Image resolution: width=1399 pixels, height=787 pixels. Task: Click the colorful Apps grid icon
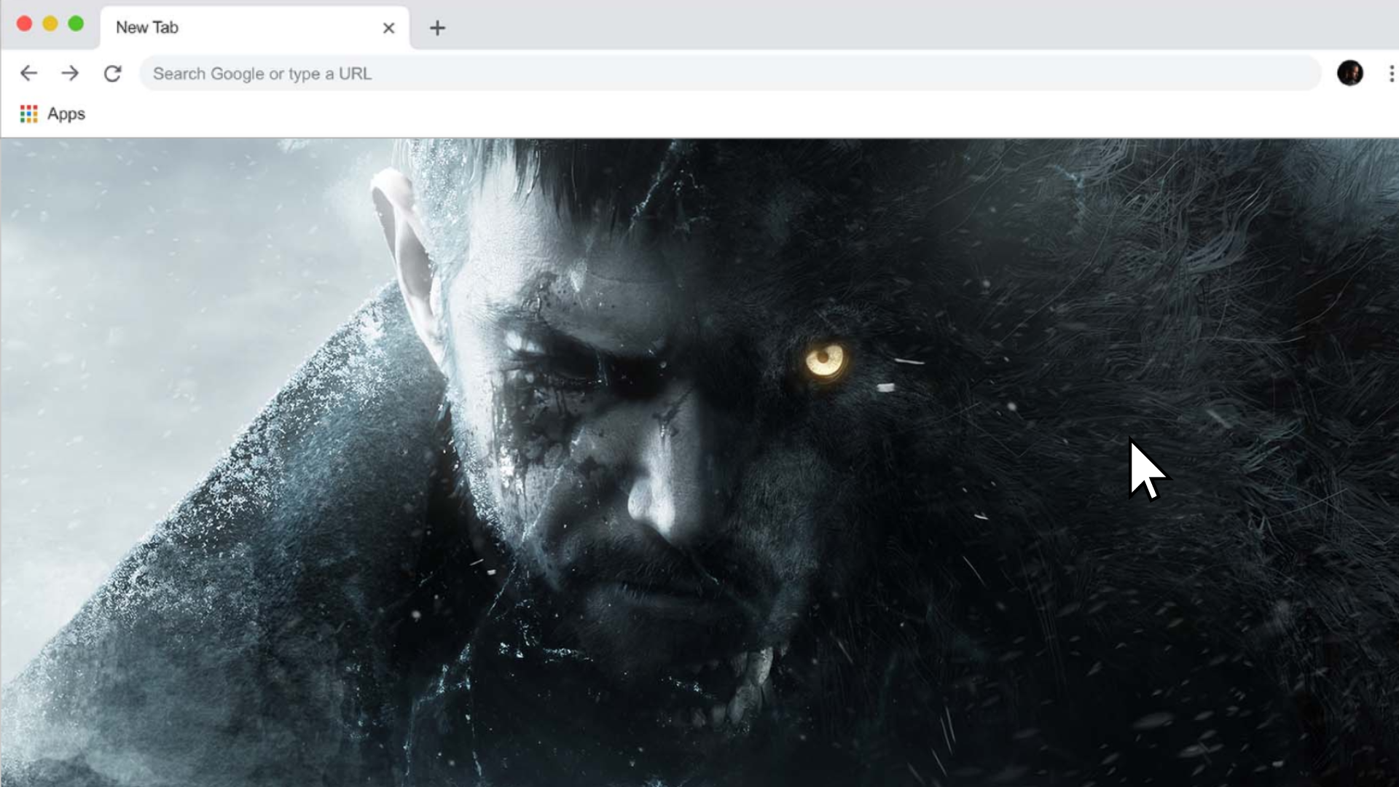(x=28, y=114)
